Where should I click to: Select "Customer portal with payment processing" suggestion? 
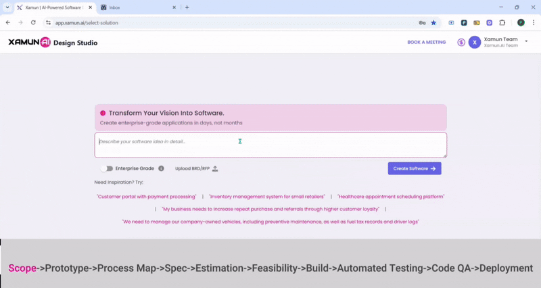click(x=147, y=197)
